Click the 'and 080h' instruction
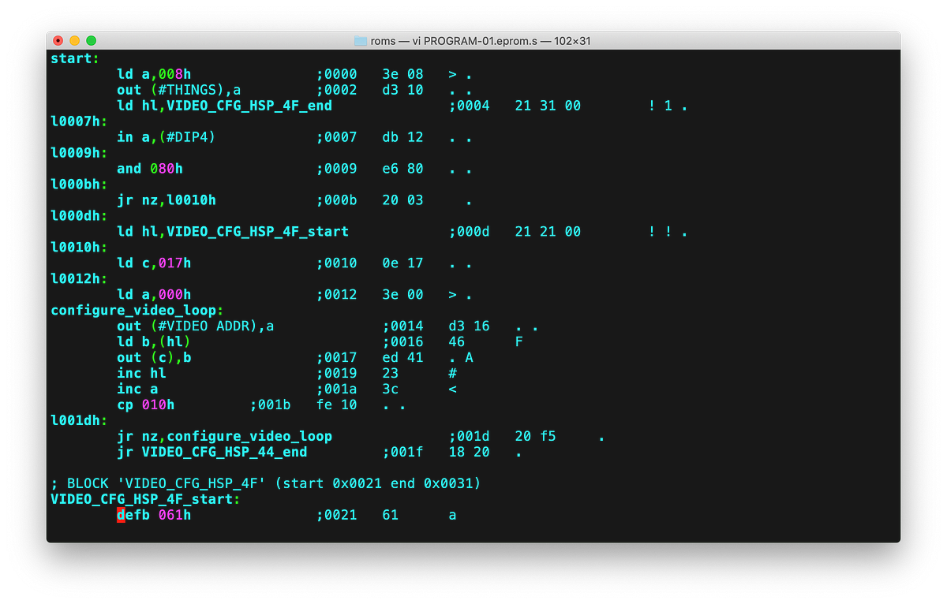The height and width of the screenshot is (604, 947). [150, 169]
